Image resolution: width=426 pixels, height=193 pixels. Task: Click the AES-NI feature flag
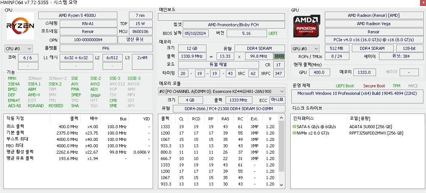14,106
